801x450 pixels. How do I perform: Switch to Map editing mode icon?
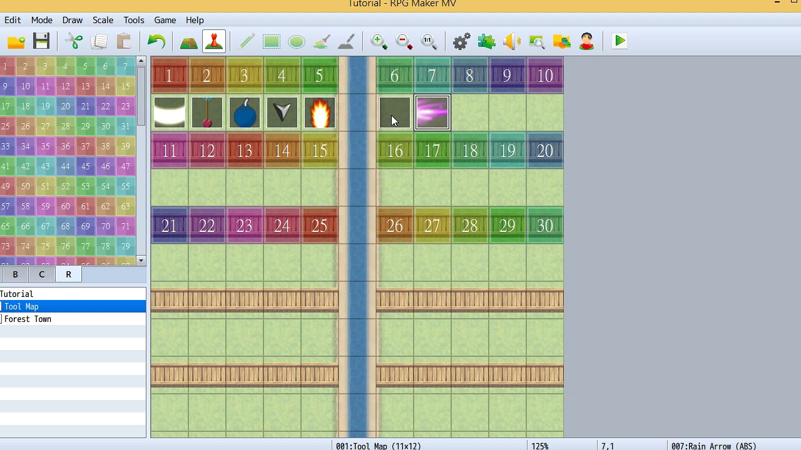coord(189,42)
